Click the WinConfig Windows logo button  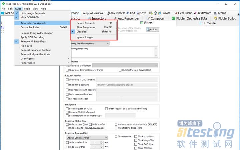click(2, 13)
